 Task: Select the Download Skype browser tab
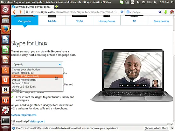pos(32,7)
